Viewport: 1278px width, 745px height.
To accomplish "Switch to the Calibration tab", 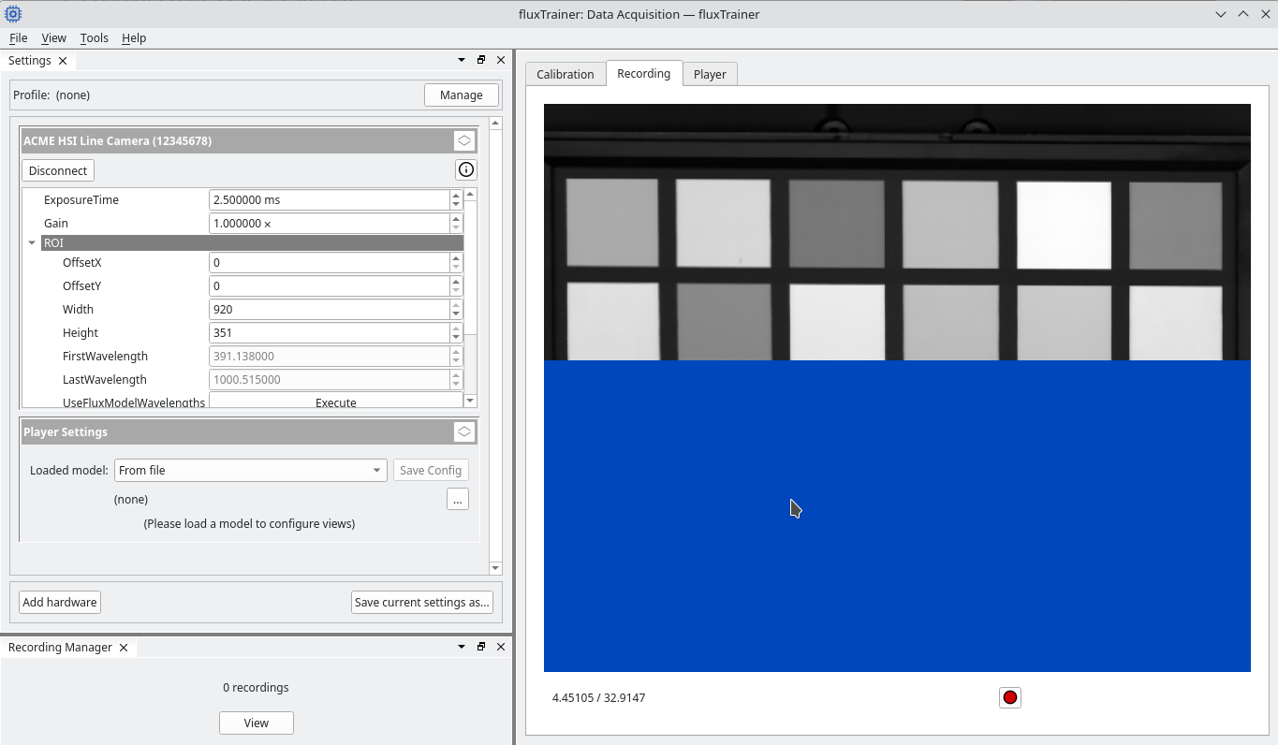I will [x=566, y=74].
